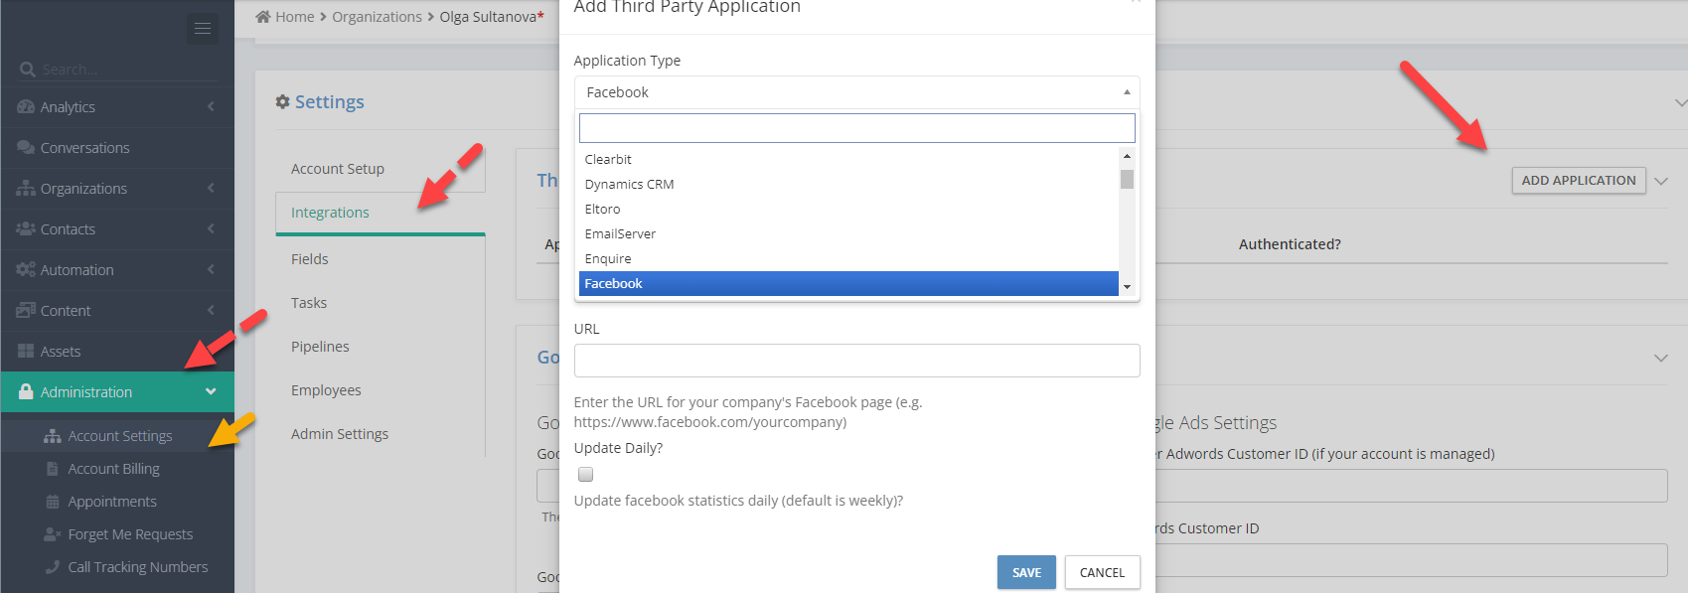The height and width of the screenshot is (593, 1688).
Task: Open the Integrations settings tab
Action: (380, 213)
